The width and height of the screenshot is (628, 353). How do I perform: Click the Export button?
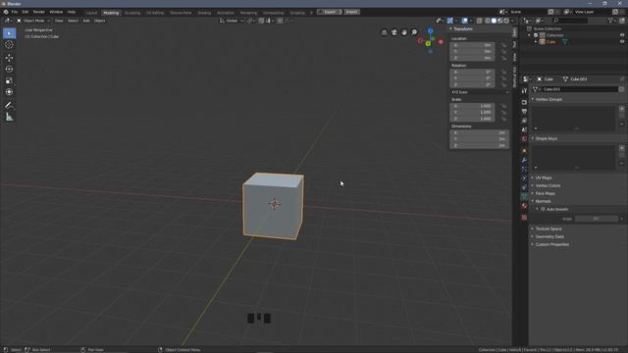coord(330,12)
